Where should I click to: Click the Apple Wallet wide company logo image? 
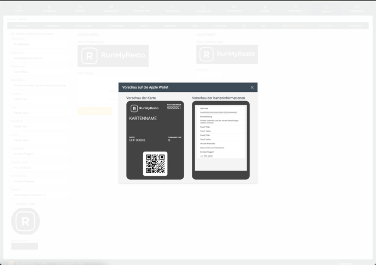click(x=227, y=54)
